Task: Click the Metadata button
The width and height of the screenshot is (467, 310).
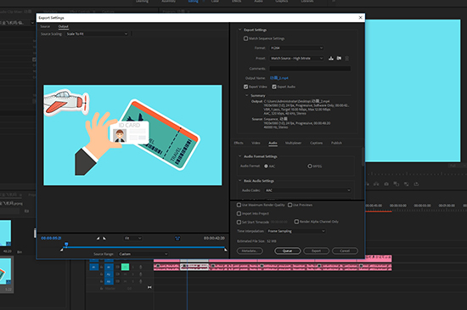Action: (x=250, y=251)
